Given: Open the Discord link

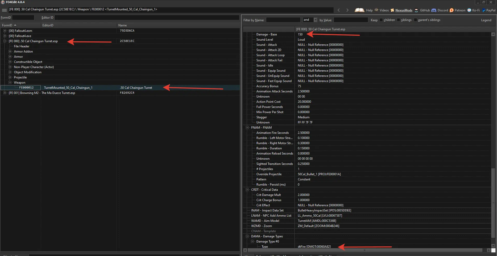Looking at the screenshot, I should [443, 10].
